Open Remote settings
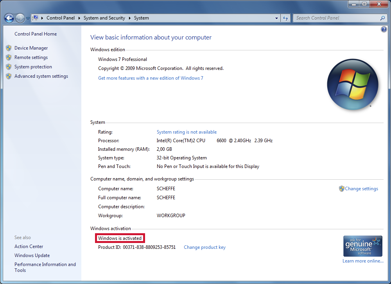The width and height of the screenshot is (391, 284). pyautogui.click(x=31, y=57)
